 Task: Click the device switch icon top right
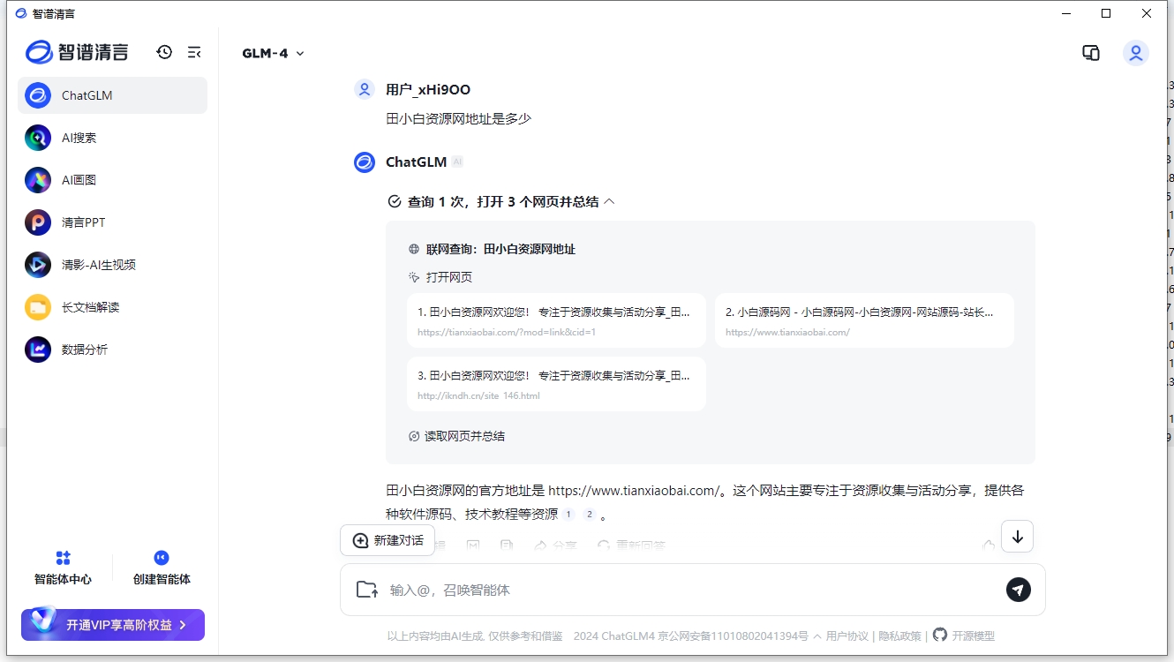pyautogui.click(x=1091, y=53)
